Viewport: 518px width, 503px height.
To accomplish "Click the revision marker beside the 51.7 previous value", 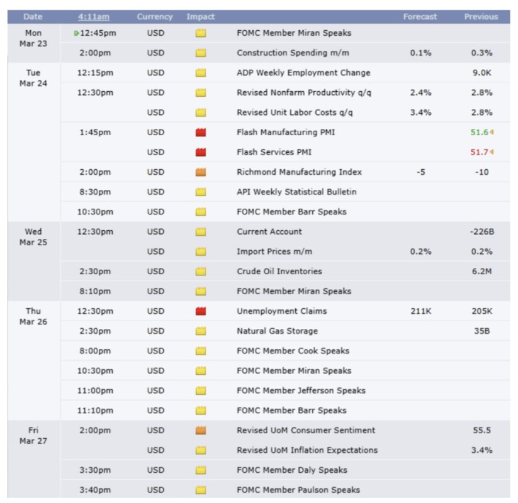I will (x=491, y=152).
